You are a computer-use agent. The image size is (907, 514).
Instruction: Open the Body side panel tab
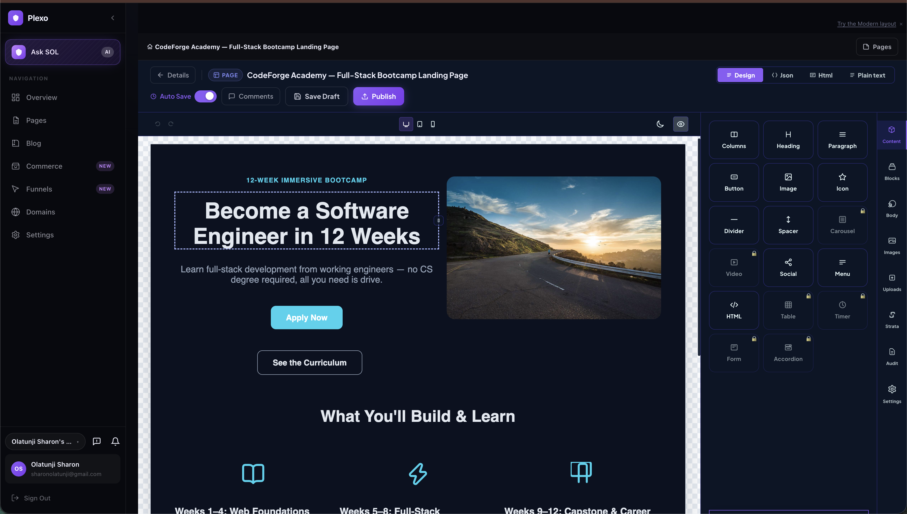(891, 209)
